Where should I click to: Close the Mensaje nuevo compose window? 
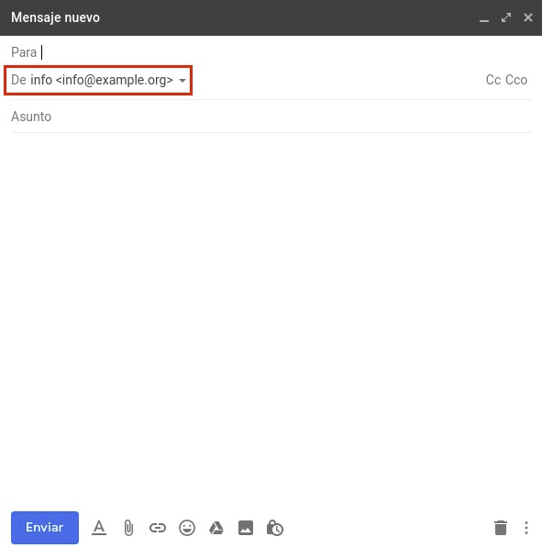[x=528, y=17]
